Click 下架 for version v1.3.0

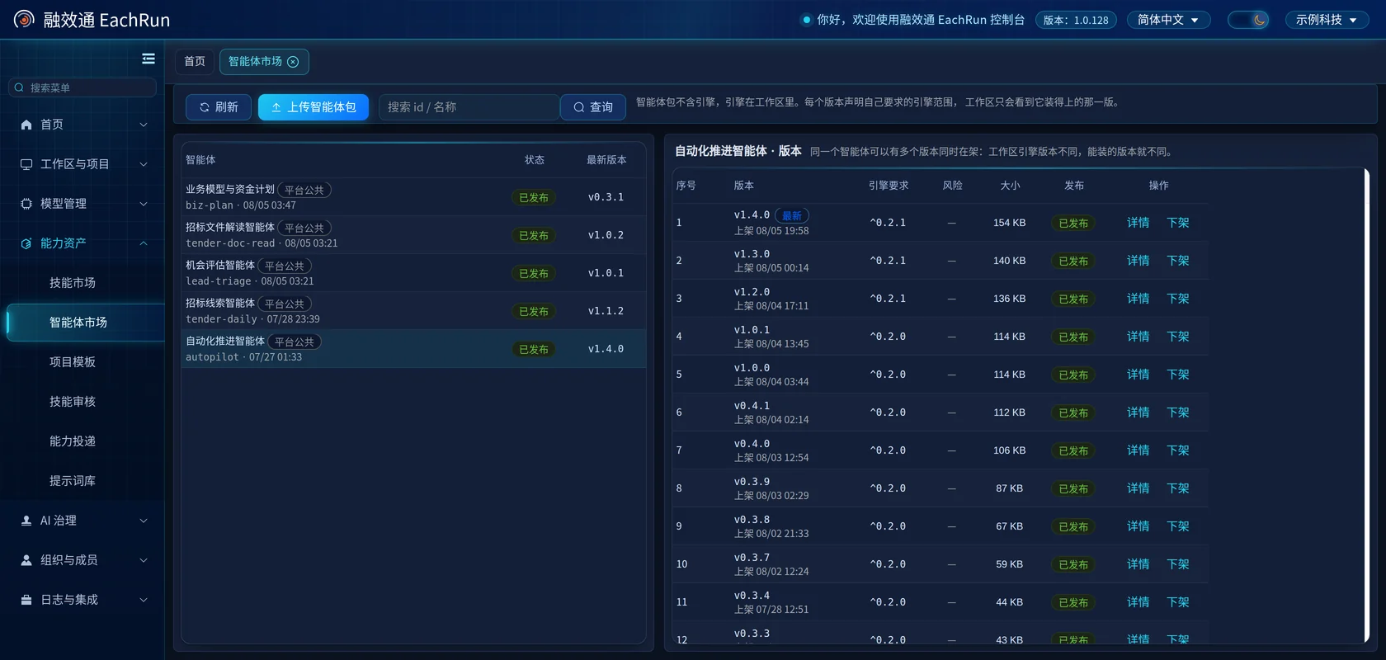click(x=1178, y=261)
